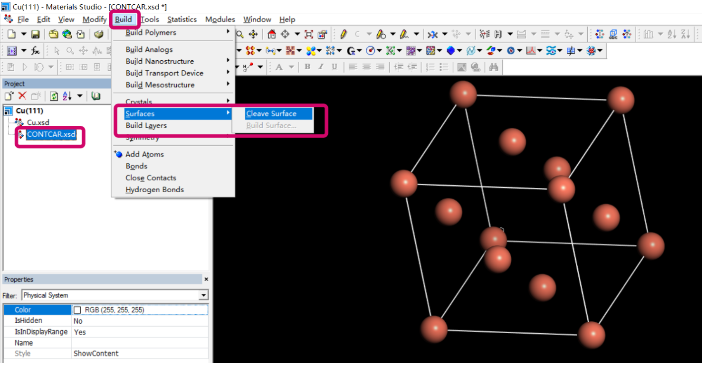Image resolution: width=707 pixels, height=365 pixels.
Task: Click the fx function icon
Action: (36, 51)
